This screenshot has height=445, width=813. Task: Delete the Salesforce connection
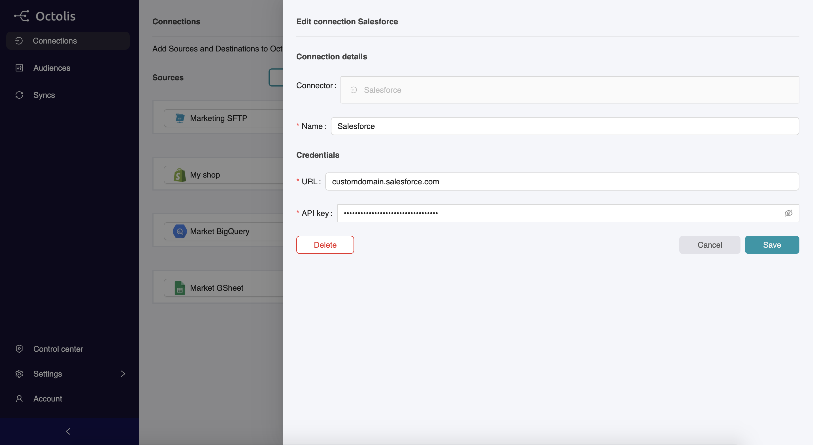[x=325, y=245]
